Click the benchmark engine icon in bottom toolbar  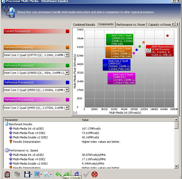[7, 174]
